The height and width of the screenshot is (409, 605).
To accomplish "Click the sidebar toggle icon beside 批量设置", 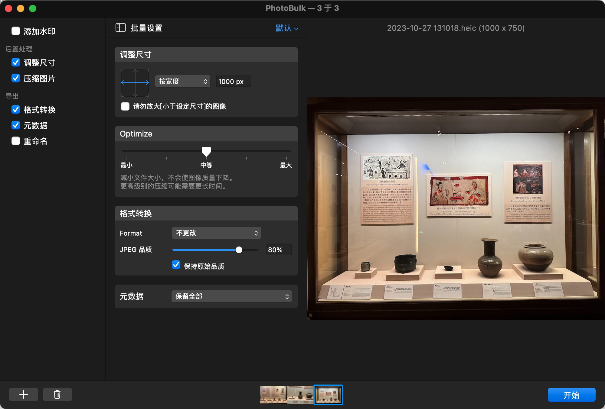I will [x=120, y=28].
